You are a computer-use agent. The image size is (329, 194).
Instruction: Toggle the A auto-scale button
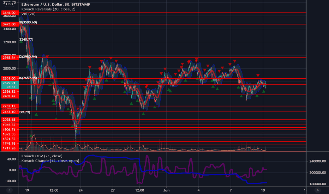(x=317, y=190)
